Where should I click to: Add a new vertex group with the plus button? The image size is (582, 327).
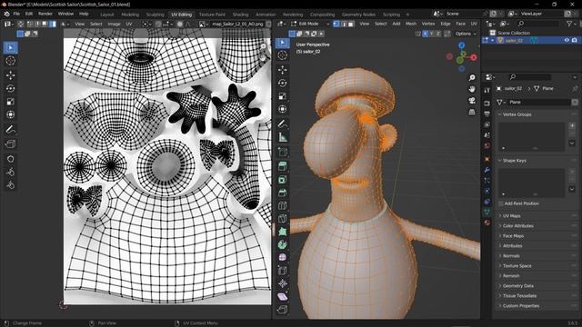pyautogui.click(x=572, y=125)
